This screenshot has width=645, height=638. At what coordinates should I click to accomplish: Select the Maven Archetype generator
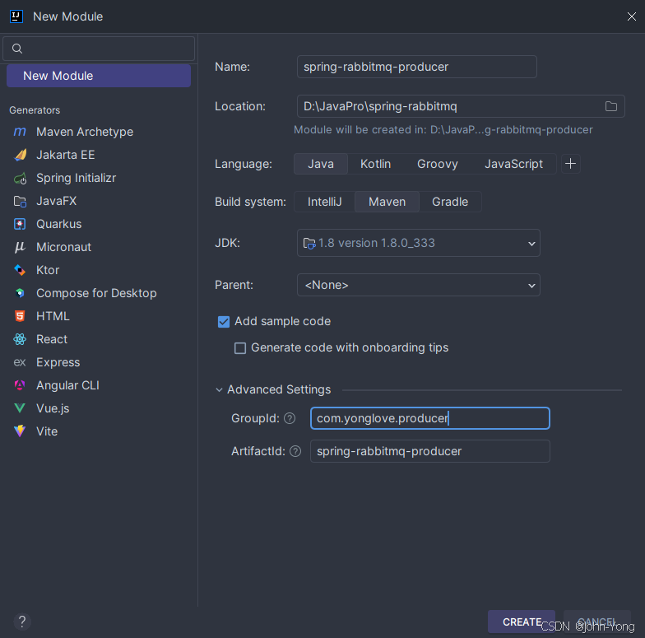pyautogui.click(x=99, y=132)
